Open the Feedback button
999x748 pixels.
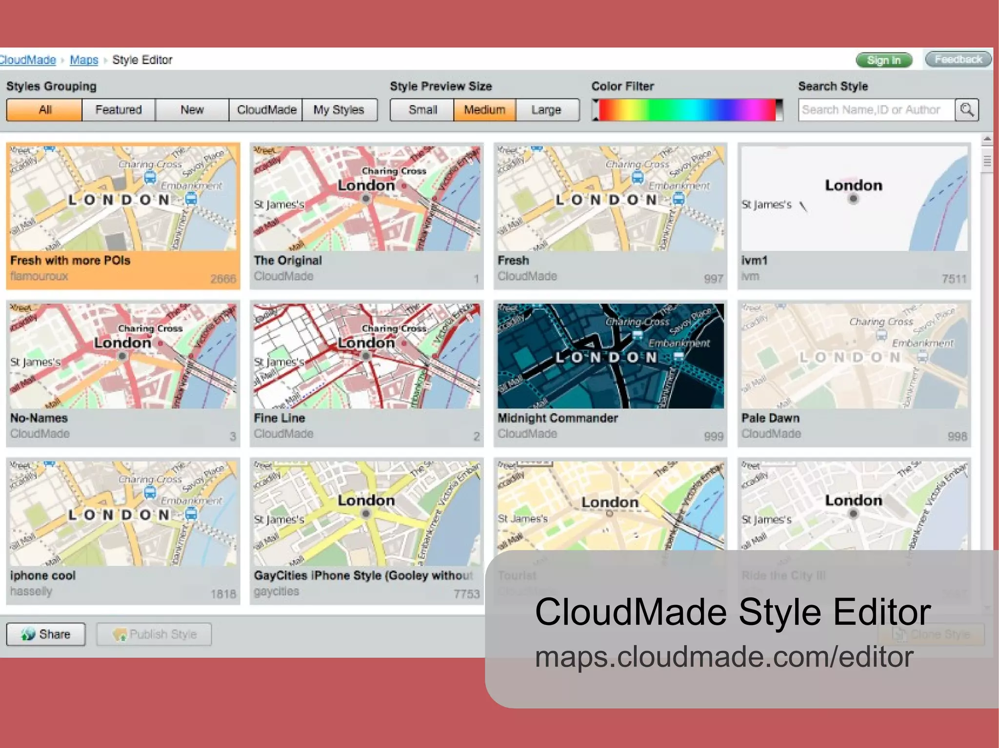click(x=958, y=59)
